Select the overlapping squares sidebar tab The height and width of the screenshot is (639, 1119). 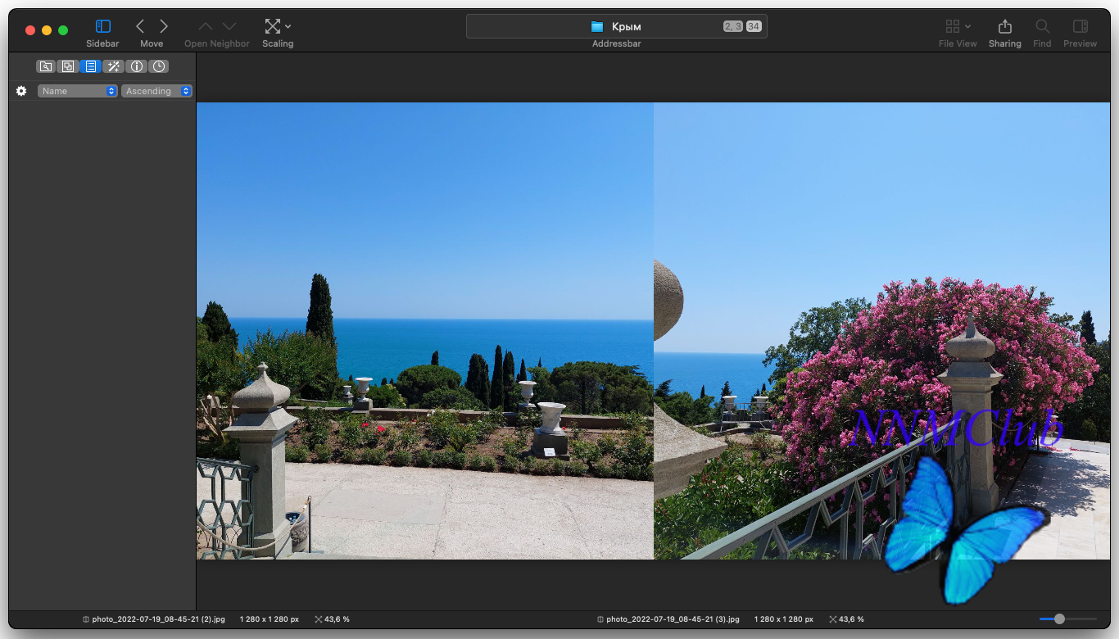click(x=69, y=66)
